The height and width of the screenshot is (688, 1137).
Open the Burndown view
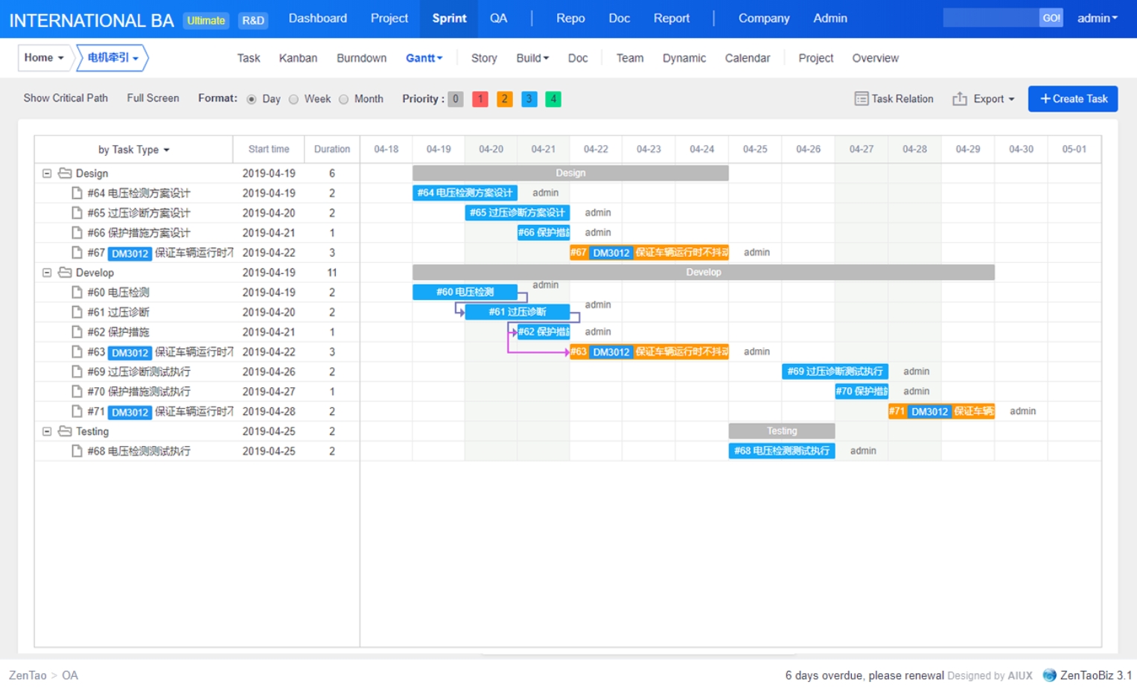click(361, 58)
